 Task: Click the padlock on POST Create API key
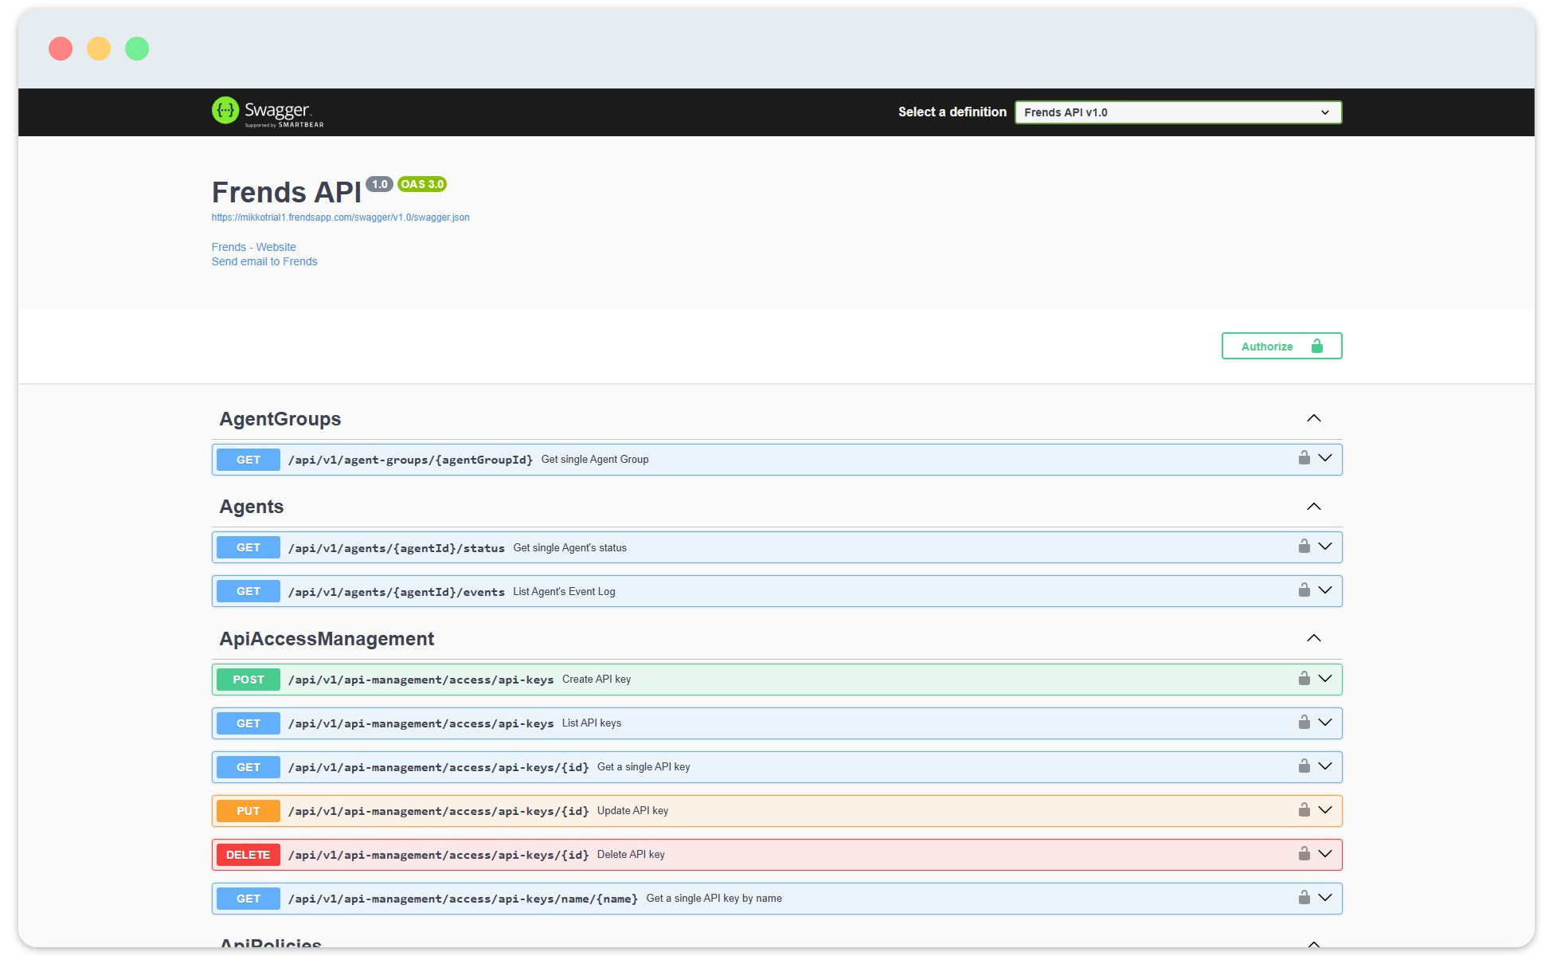click(x=1305, y=678)
